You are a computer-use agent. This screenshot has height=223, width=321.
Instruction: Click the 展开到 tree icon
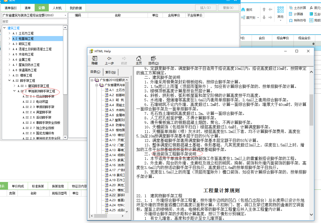pos(243,18)
